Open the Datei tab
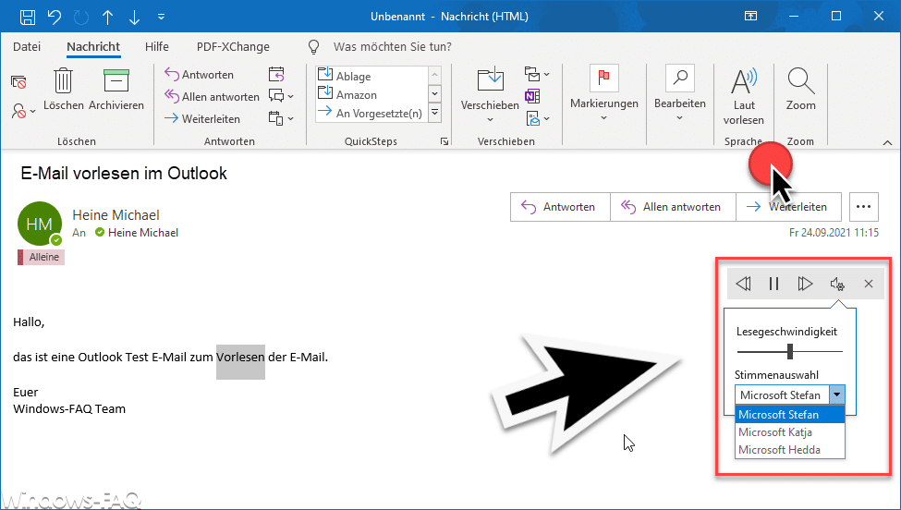The image size is (901, 510). pyautogui.click(x=27, y=46)
